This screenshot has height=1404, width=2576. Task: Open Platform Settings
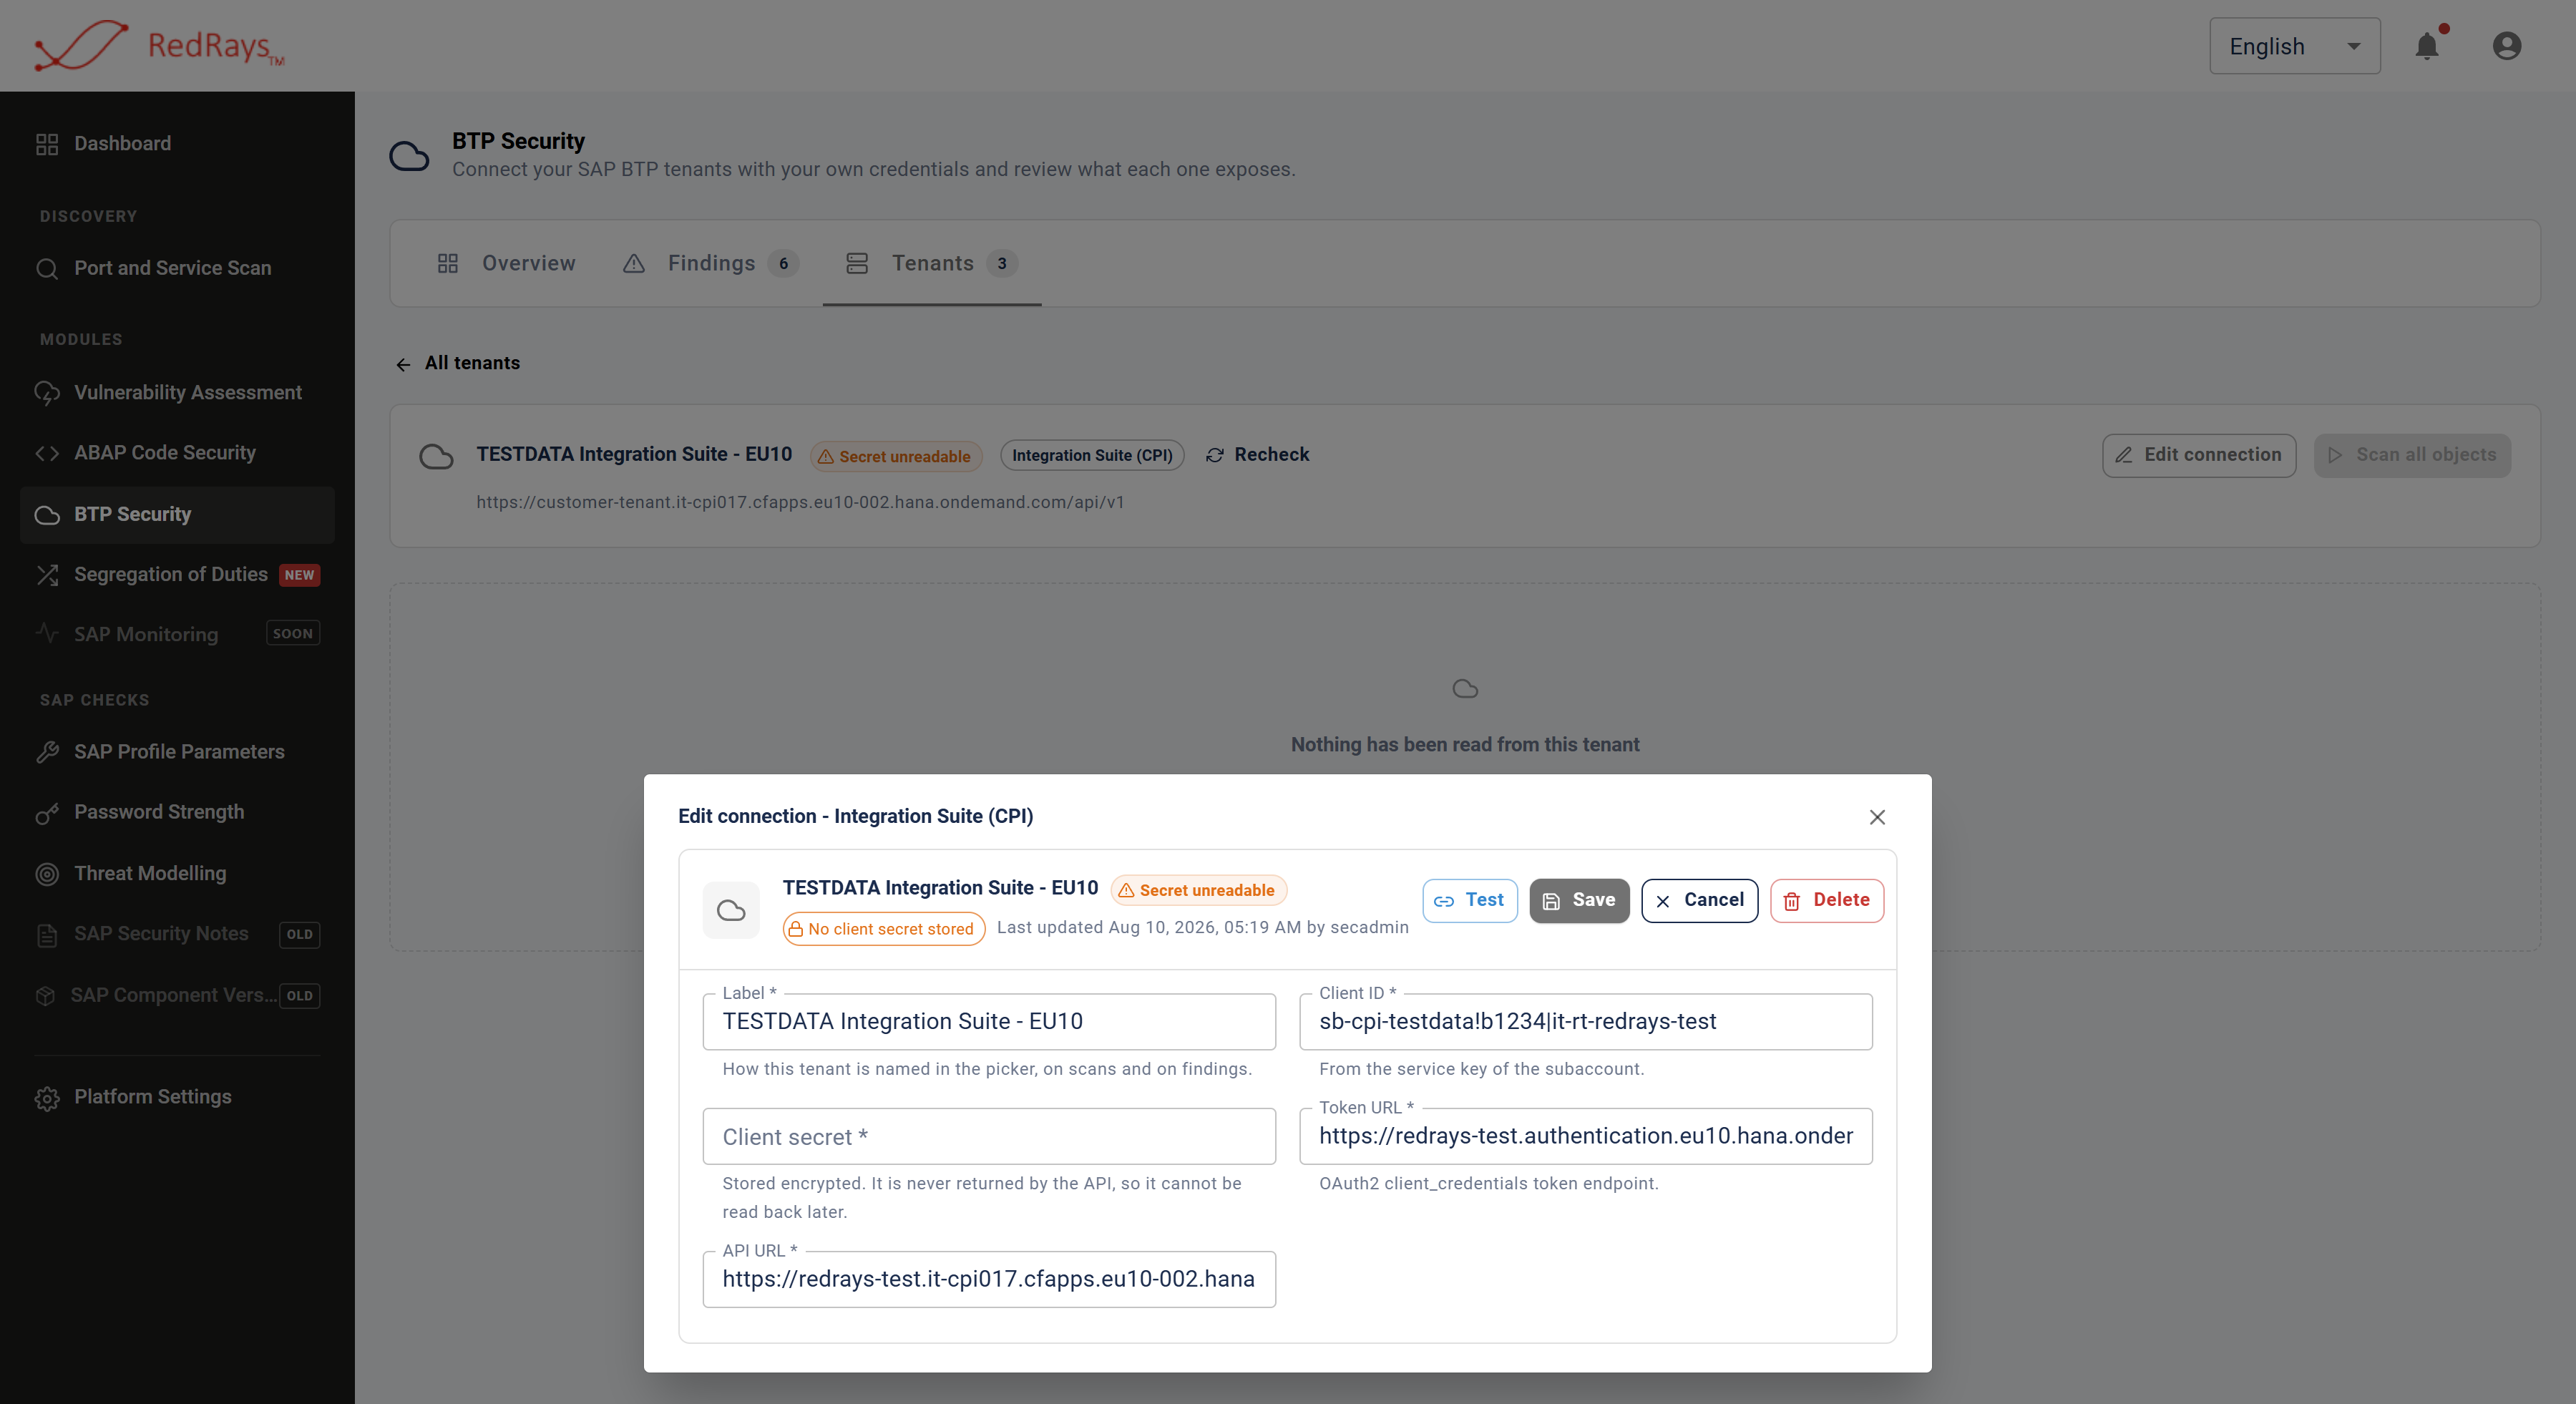(x=177, y=1097)
